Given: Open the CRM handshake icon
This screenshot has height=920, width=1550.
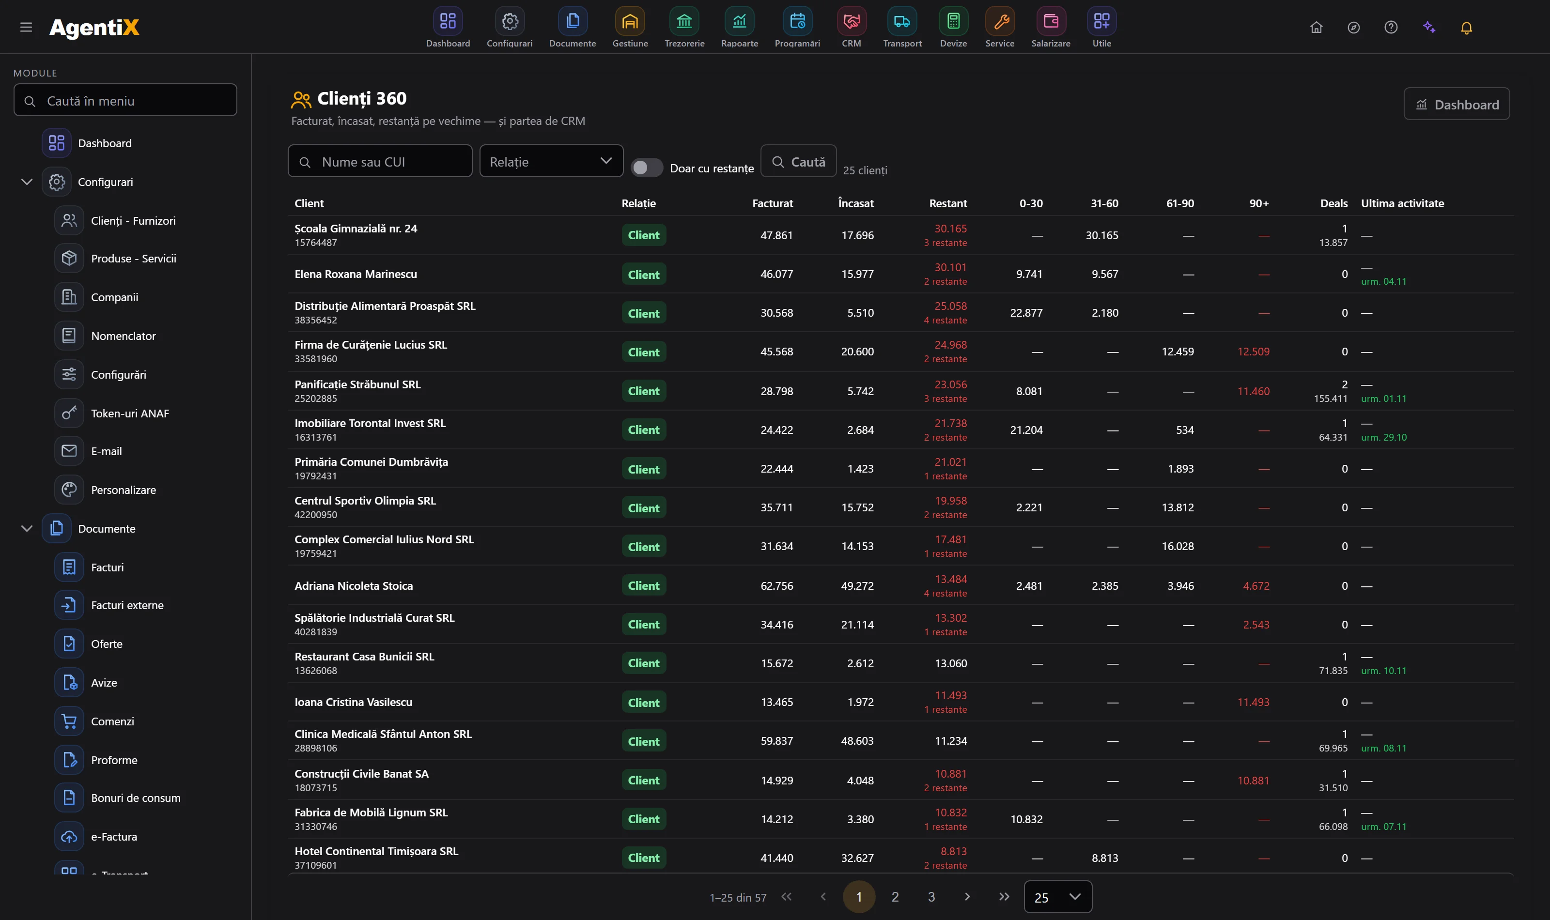Looking at the screenshot, I should (851, 22).
